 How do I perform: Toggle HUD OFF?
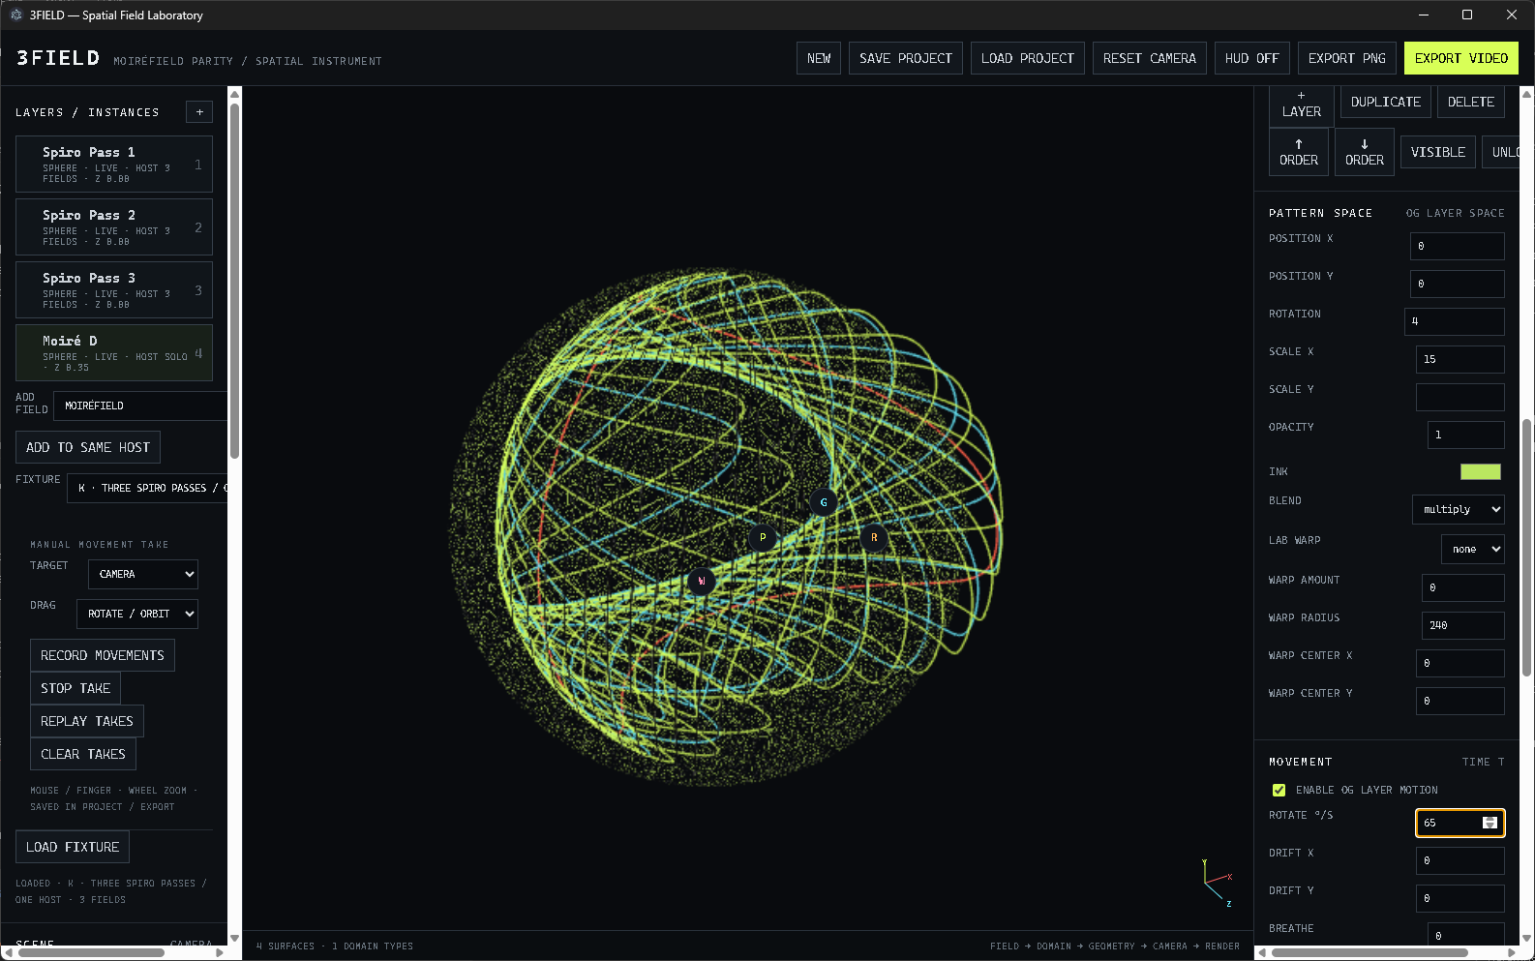pos(1251,58)
